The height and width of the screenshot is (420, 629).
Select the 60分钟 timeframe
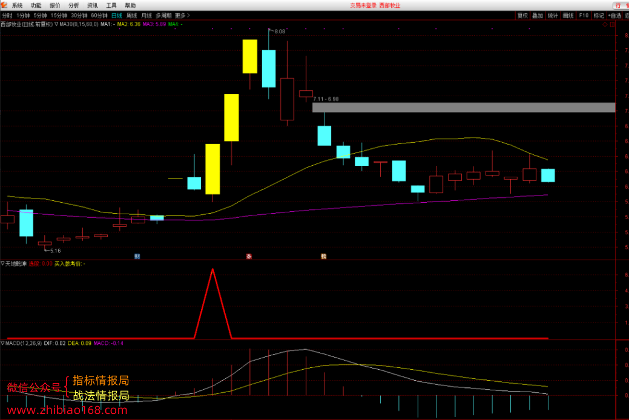[x=99, y=16]
